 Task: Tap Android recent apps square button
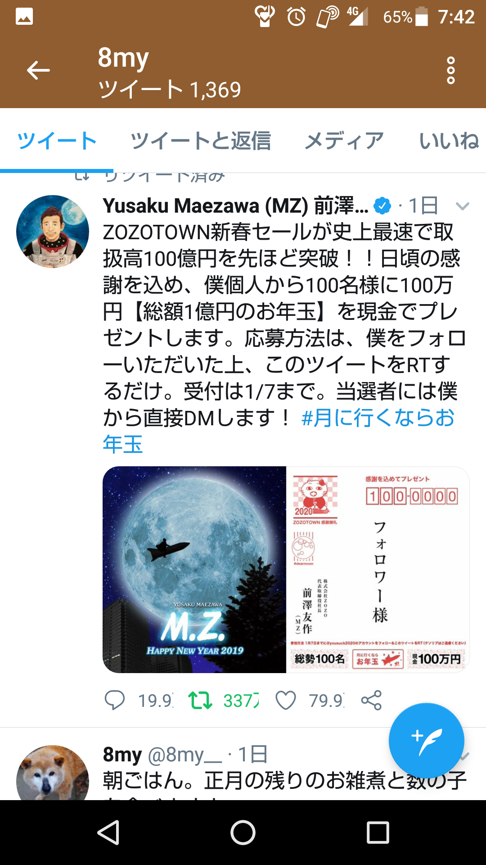pos(378,832)
